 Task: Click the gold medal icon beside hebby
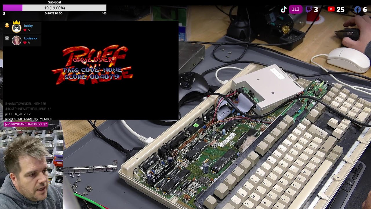click(7, 26)
